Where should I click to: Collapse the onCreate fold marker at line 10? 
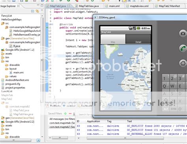point(52,24)
